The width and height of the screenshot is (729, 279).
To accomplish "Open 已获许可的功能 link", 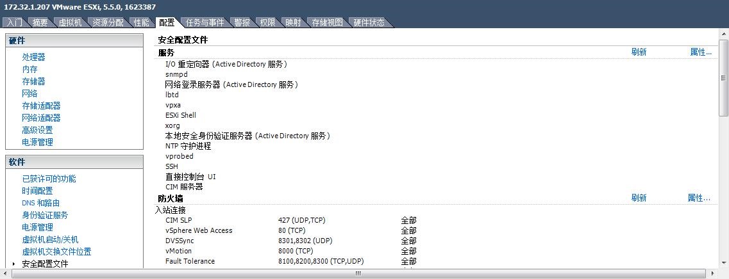I will tap(49, 179).
